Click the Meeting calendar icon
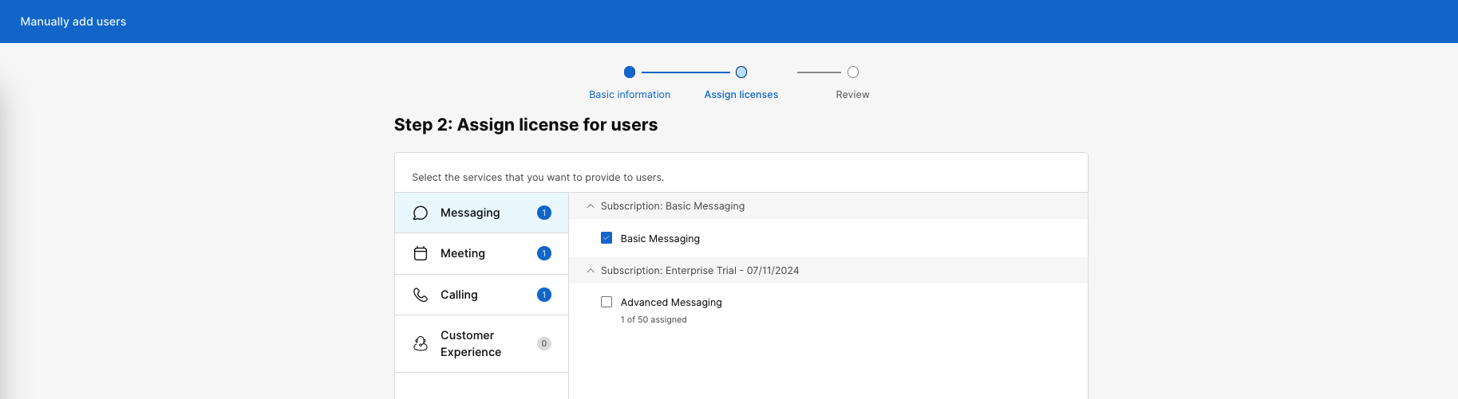Image resolution: width=1458 pixels, height=399 pixels. (x=421, y=253)
